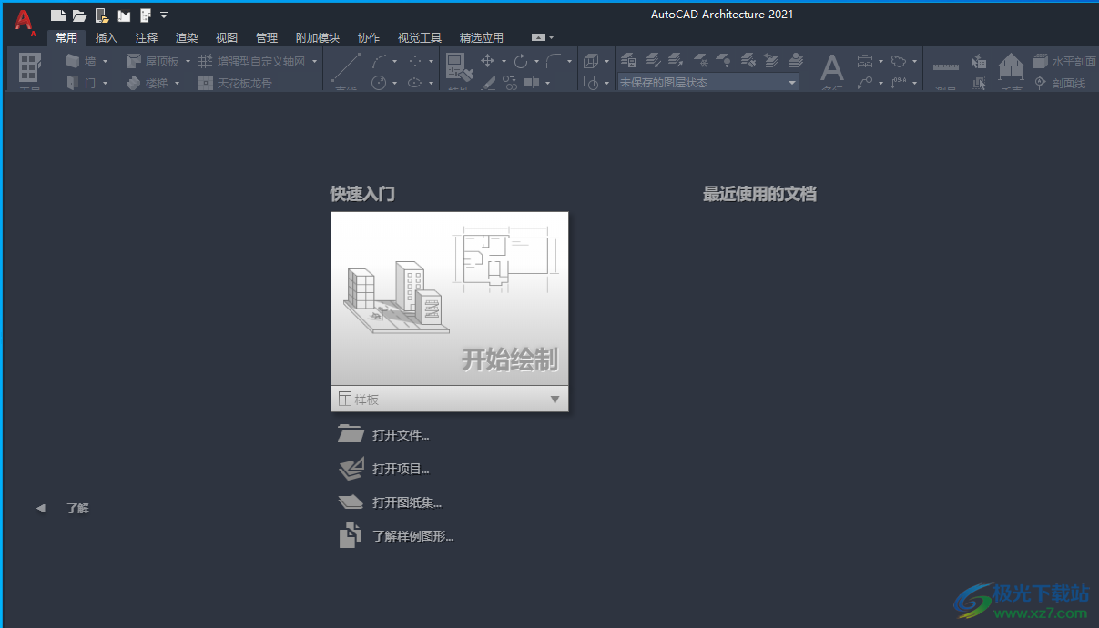Image resolution: width=1099 pixels, height=628 pixels.
Task: Click the Match Properties paintbrush icon
Action: [459, 68]
